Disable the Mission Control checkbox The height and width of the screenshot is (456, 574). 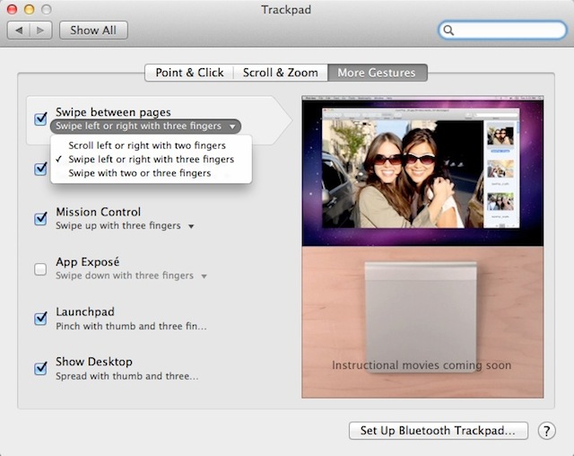[40, 219]
